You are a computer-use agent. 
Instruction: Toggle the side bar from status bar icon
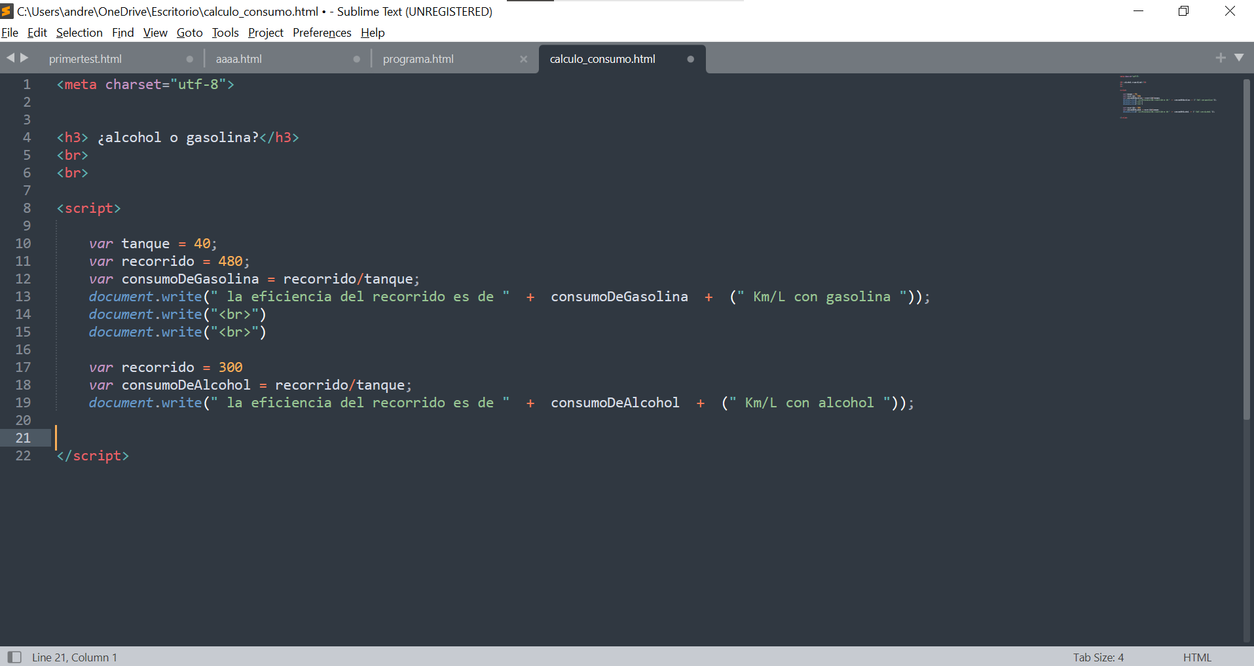point(14,657)
